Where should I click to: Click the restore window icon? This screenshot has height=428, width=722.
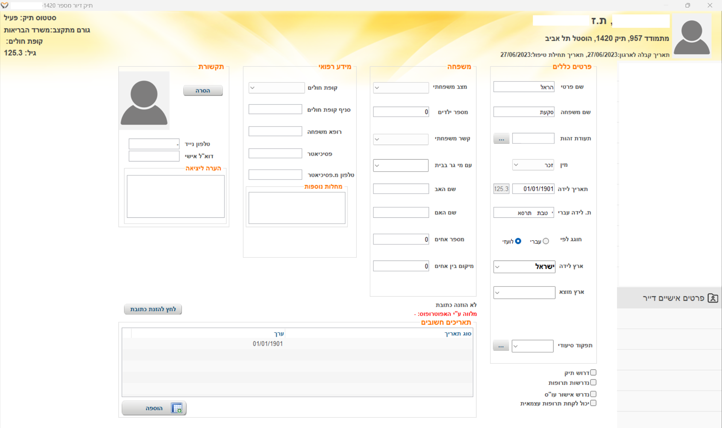click(687, 5)
